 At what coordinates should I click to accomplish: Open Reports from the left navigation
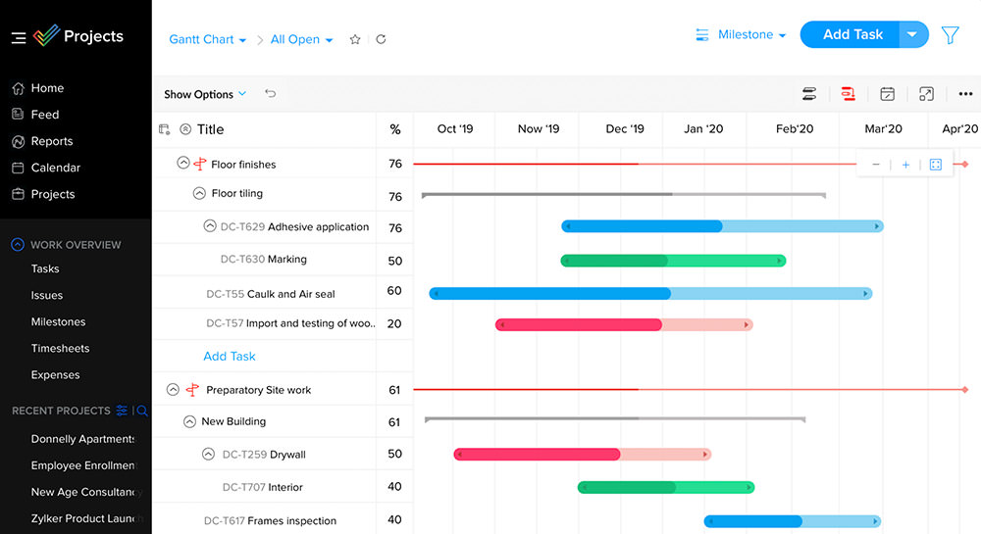tap(51, 141)
